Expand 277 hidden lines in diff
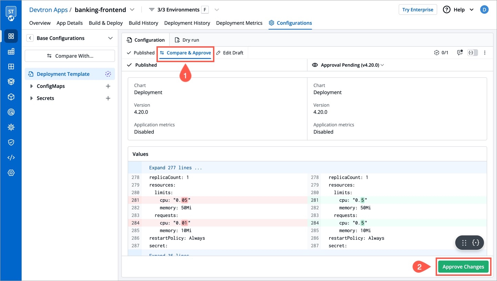 click(175, 168)
